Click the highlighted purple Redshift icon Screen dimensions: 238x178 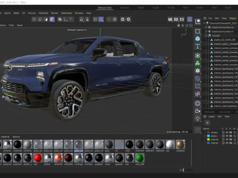[x=190, y=19]
